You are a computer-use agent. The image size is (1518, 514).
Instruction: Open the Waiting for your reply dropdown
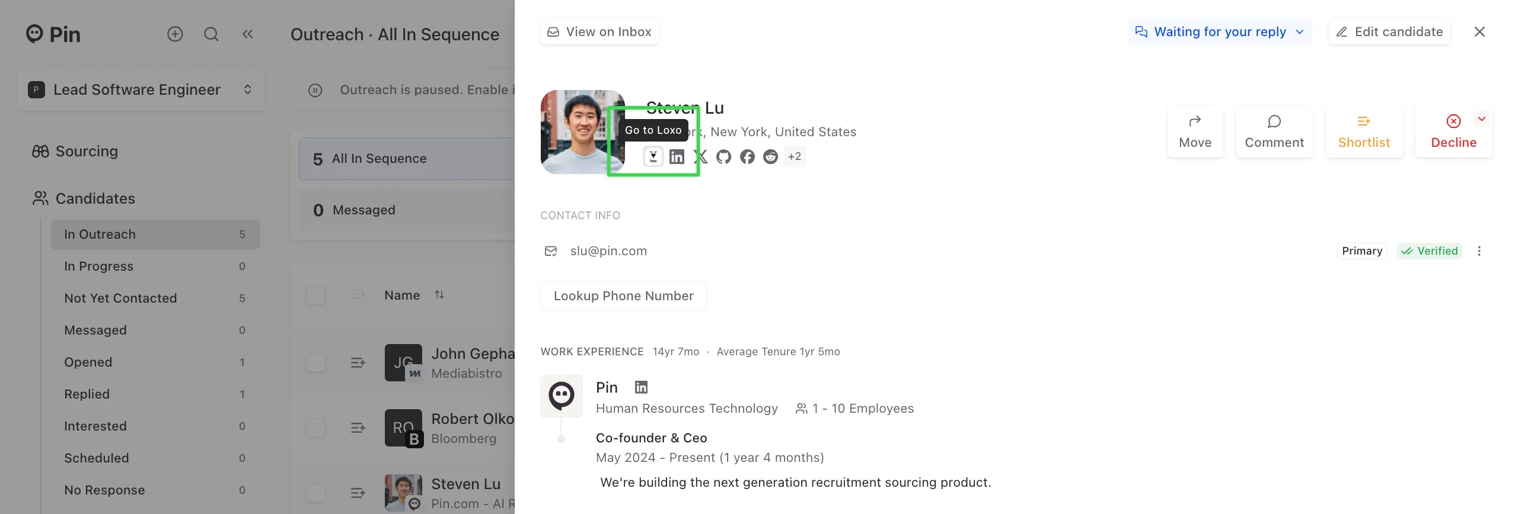pyautogui.click(x=1220, y=32)
